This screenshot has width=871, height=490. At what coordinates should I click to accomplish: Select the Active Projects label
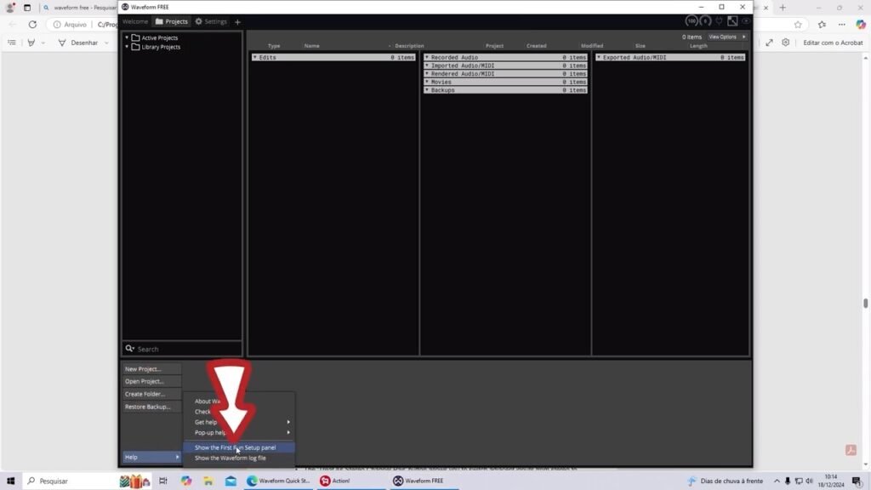159,37
